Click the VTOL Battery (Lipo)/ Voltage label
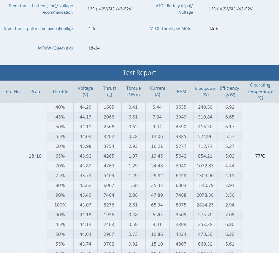The height and width of the screenshot is (253, 279). (174, 9)
